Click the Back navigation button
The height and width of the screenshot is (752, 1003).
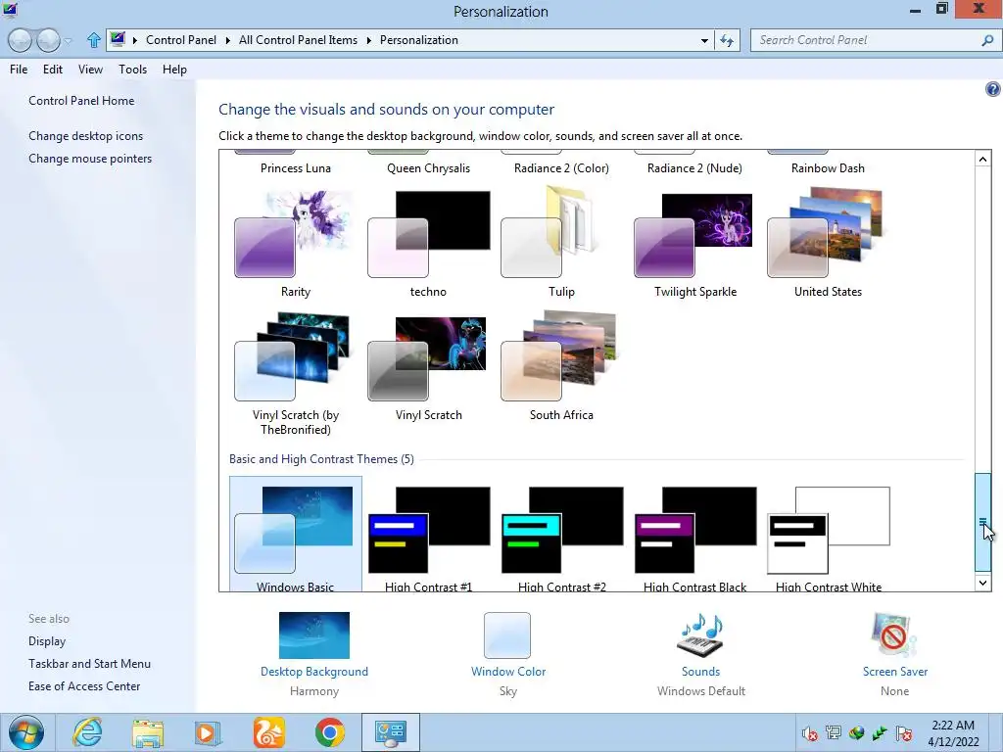coord(20,40)
